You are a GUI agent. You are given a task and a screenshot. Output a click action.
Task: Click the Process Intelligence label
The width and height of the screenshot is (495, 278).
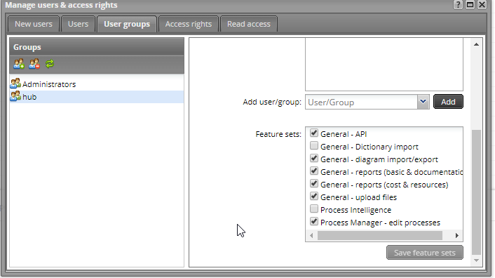tap(355, 210)
